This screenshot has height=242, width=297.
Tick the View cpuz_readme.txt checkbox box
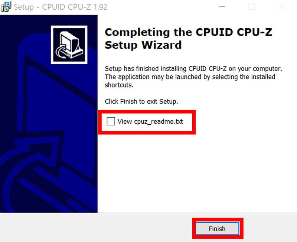coord(111,121)
